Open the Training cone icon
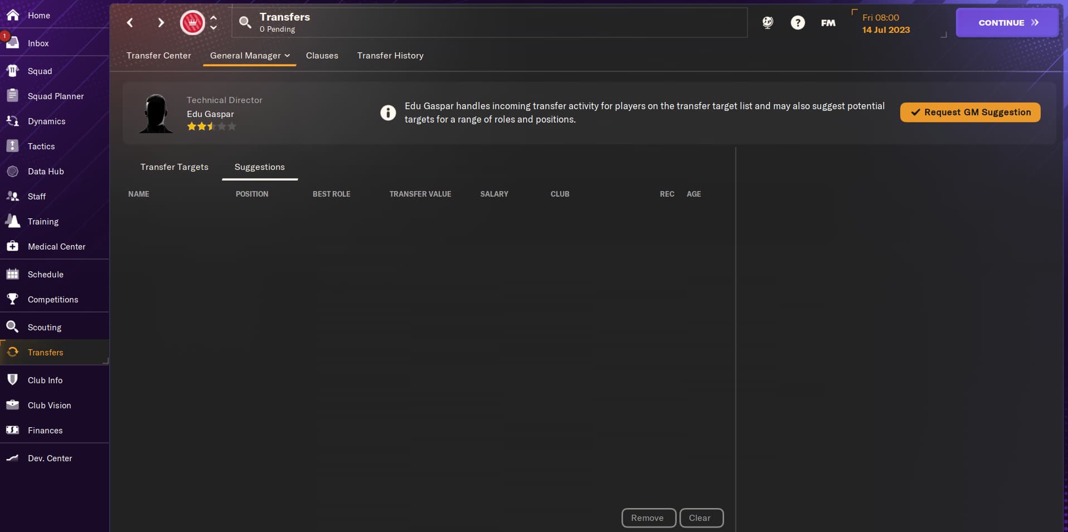Image resolution: width=1068 pixels, height=532 pixels. pos(12,221)
